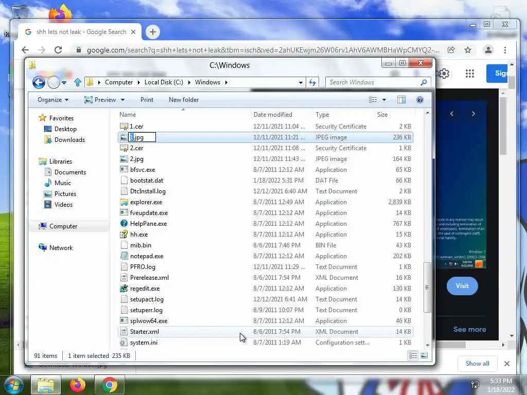
Task: Select the notepad.exe icon
Action: click(x=124, y=256)
